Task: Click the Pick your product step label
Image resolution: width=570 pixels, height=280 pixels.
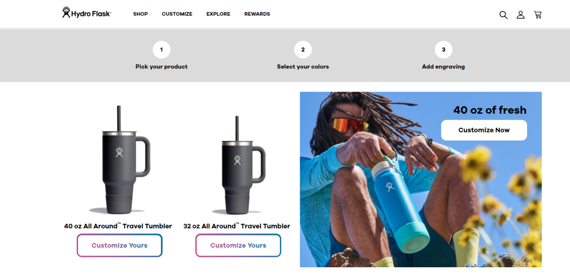Action: point(161,67)
